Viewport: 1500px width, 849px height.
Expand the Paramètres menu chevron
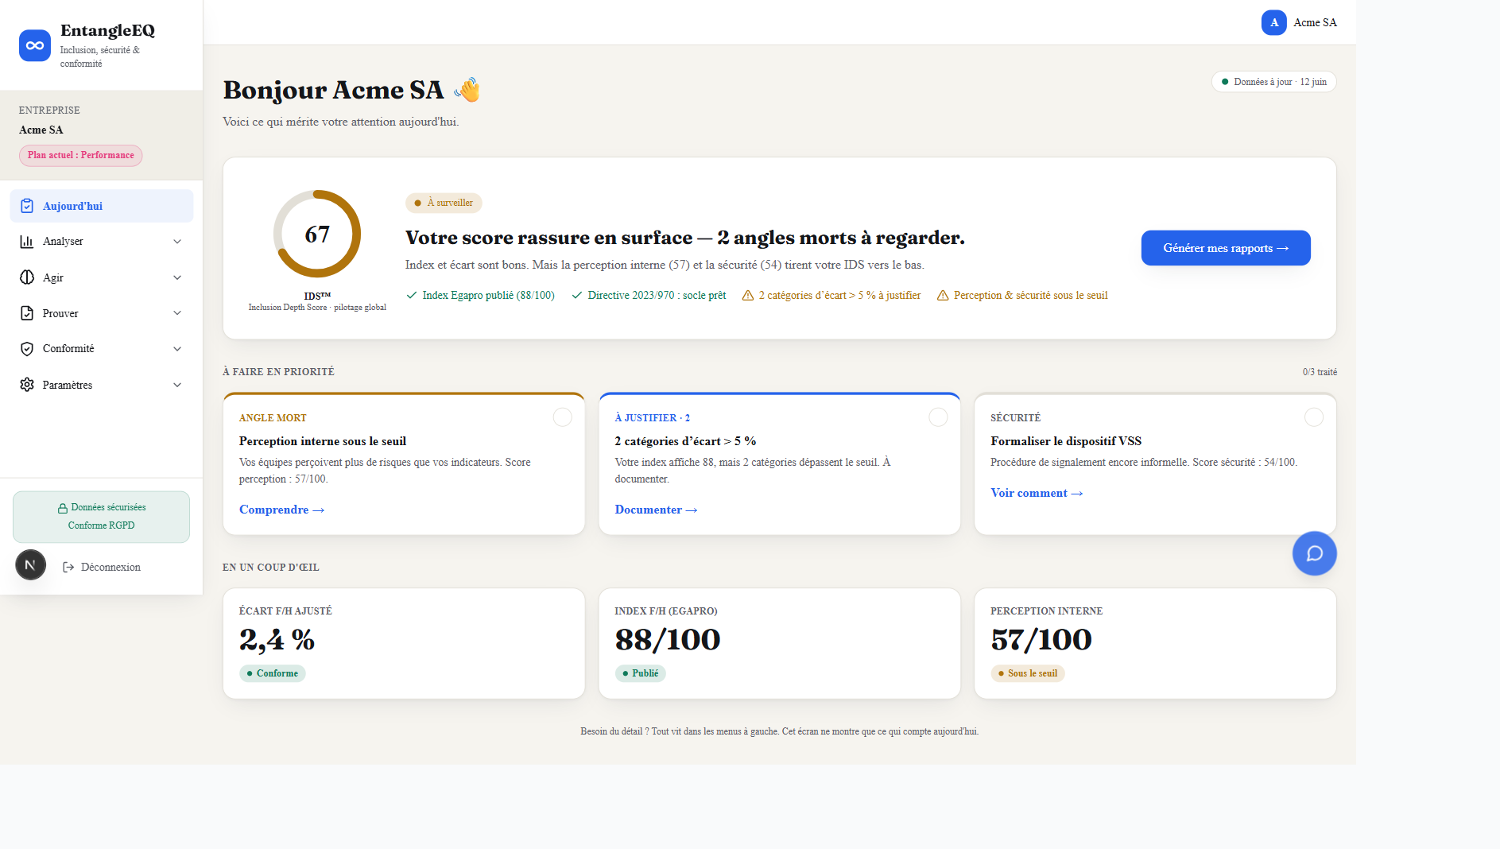point(177,385)
